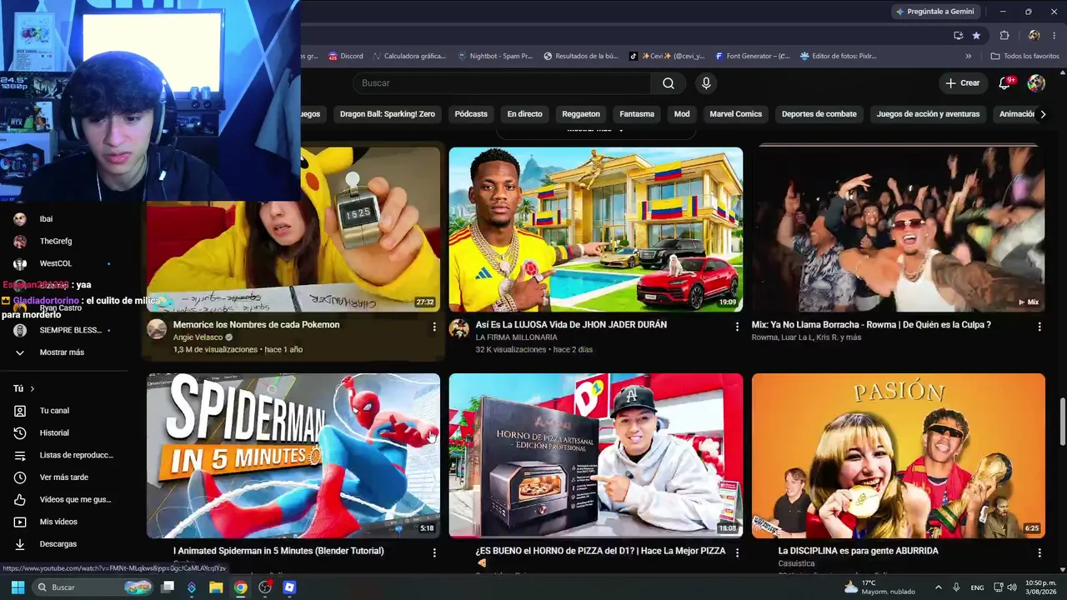Open the Calculadora gráfica bookmark
Image resolution: width=1067 pixels, height=600 pixels.
[409, 57]
